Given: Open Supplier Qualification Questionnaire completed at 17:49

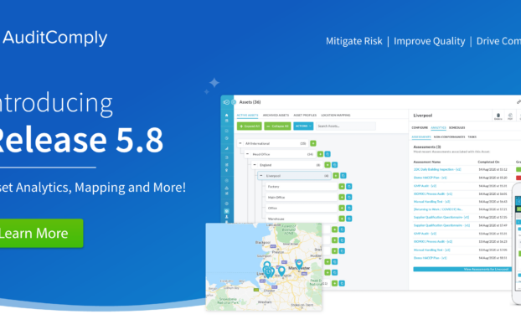Looking at the screenshot, I should 441,225.
